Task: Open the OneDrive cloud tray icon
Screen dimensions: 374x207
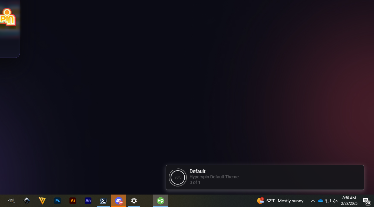Action: [320, 201]
